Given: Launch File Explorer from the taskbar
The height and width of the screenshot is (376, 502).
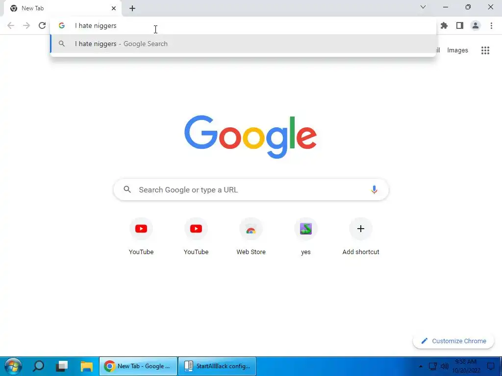Looking at the screenshot, I should click(86, 366).
